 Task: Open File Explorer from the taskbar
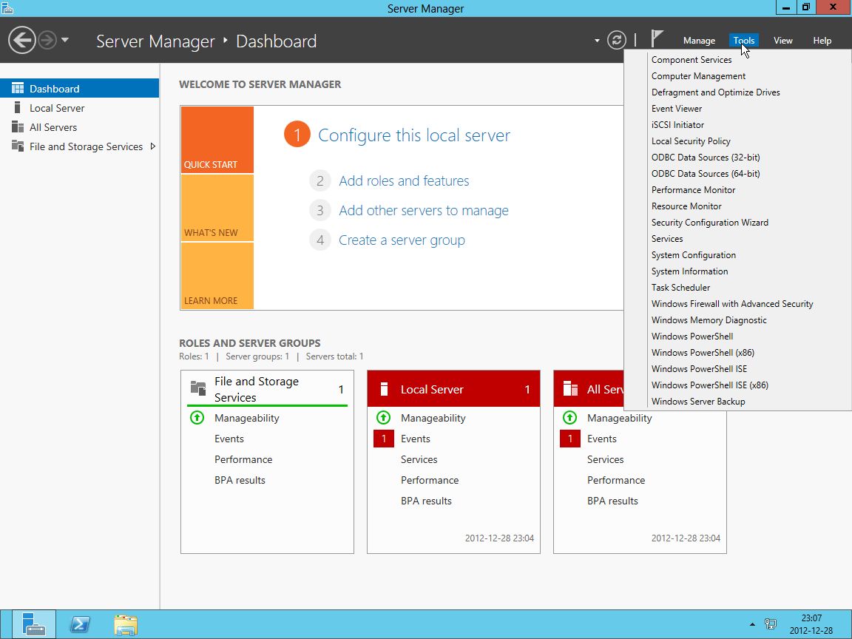126,624
